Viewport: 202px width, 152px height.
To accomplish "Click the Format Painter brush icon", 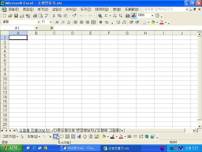I will click(x=74, y=16).
